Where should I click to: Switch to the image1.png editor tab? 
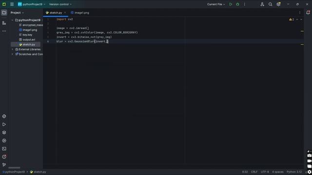click(x=80, y=13)
